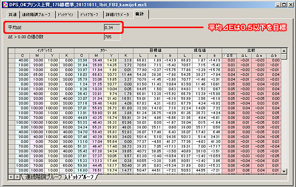Select the target L cell 66.83

click(141, 60)
